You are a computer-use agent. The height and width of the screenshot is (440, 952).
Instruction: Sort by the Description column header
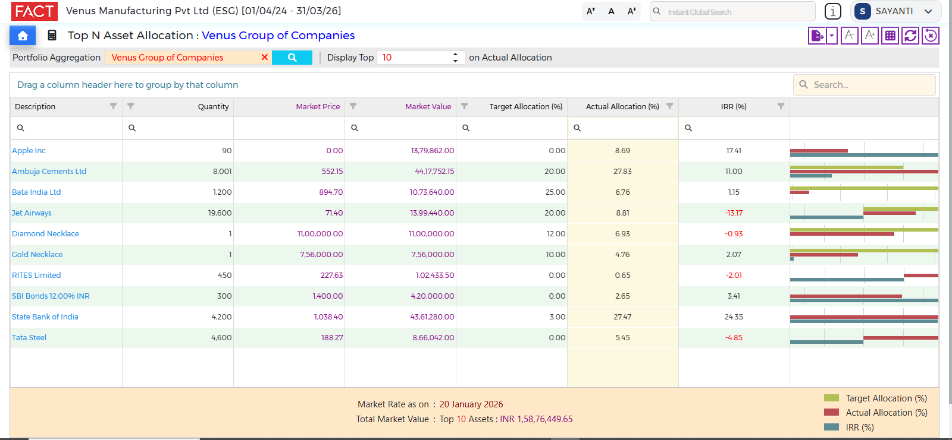point(35,107)
